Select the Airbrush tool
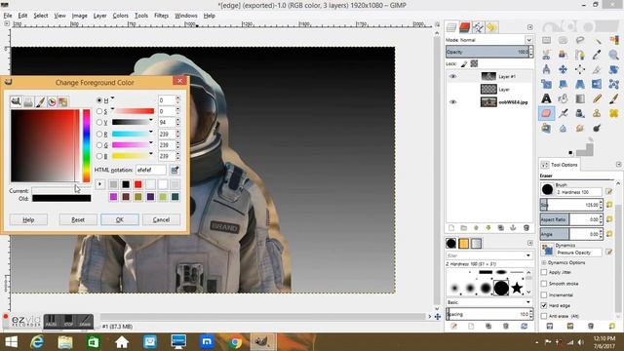Screen dimensions: 624x351 coord(563,113)
